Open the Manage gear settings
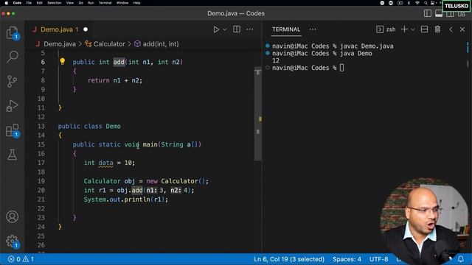Screen dimensions: 472x265 (x=12, y=241)
